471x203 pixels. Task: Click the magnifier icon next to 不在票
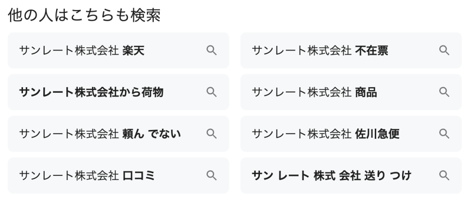tap(444, 51)
